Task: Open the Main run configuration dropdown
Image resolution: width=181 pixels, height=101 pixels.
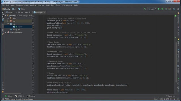Action: 152,9
